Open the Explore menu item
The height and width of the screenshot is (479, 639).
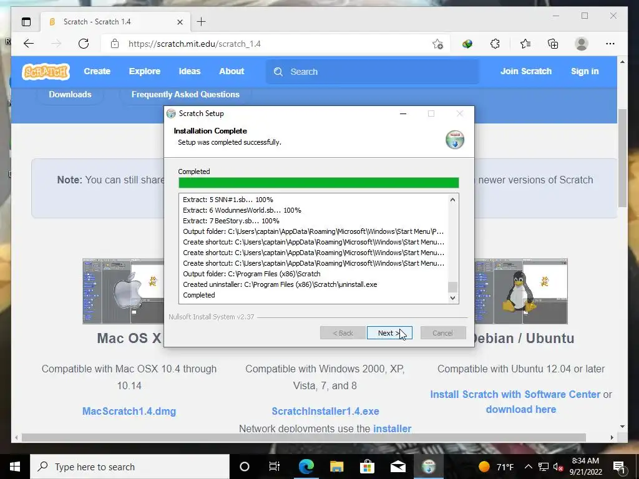point(145,71)
